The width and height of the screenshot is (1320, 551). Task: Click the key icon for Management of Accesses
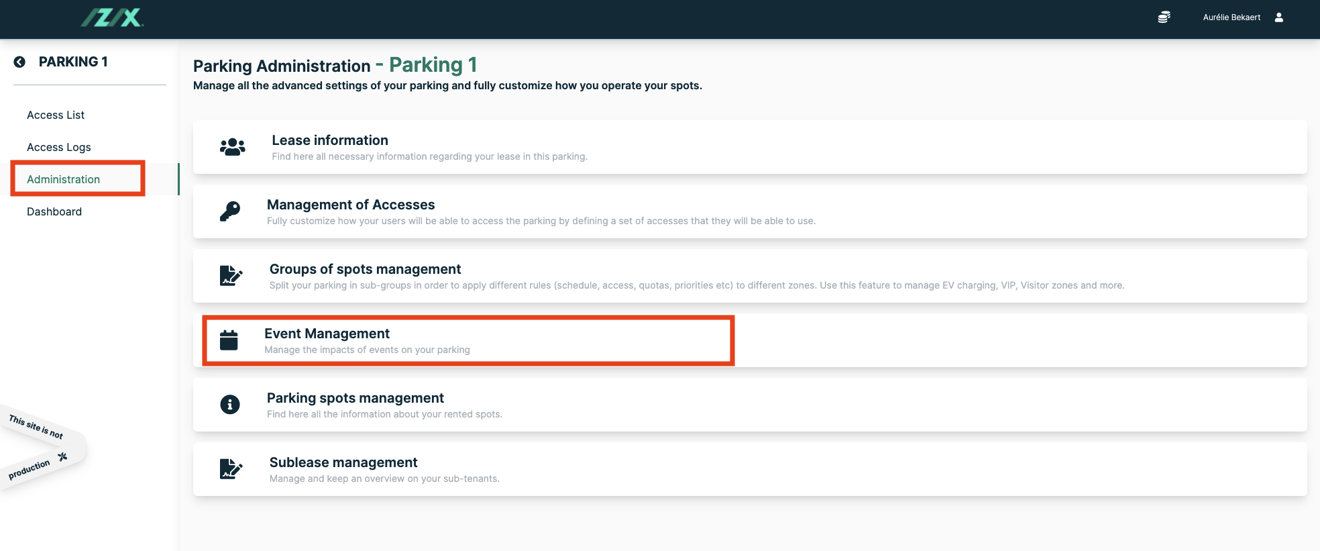[230, 211]
